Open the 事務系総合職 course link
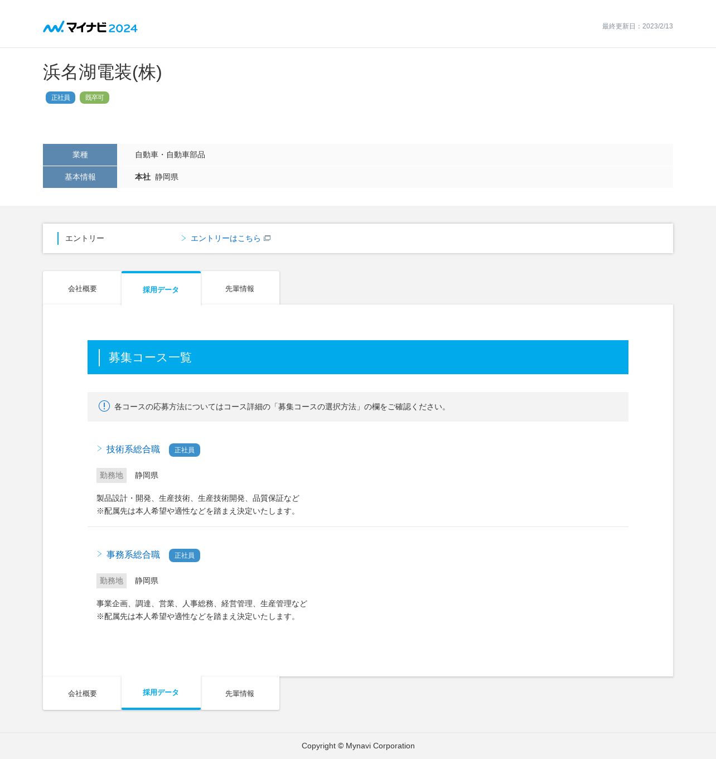Screen dimensions: 716x759 coord(133,554)
